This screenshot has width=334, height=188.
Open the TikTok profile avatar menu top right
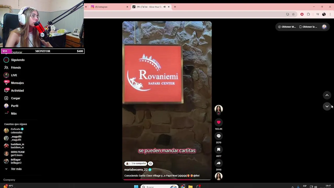(324, 27)
